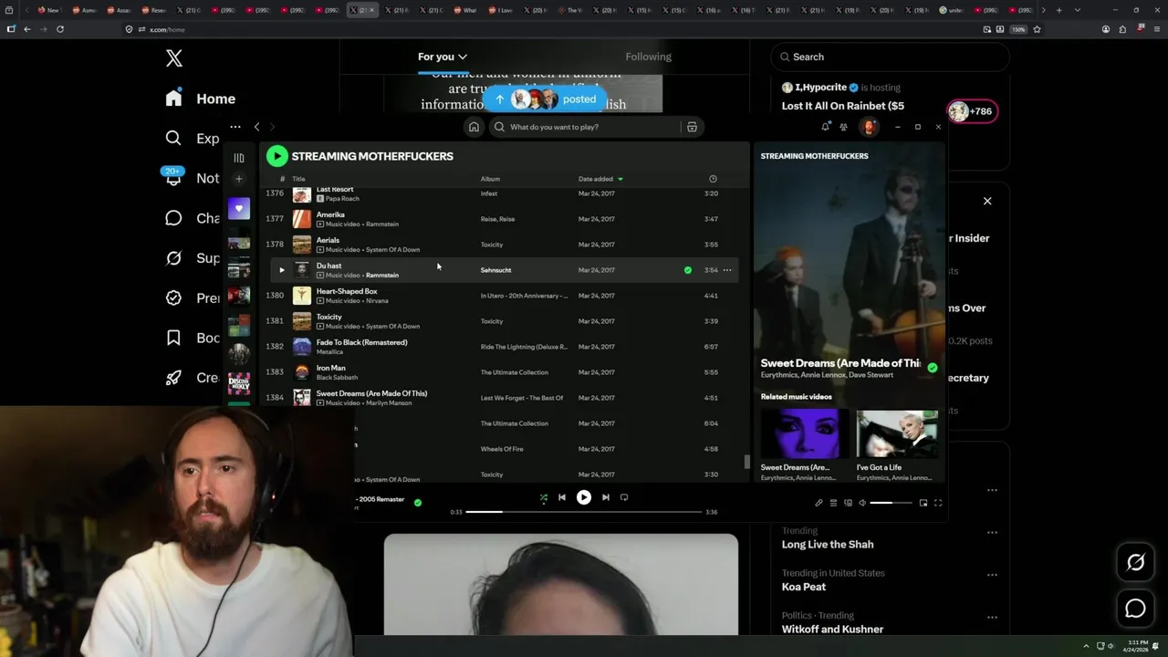
Task: Open Liked Songs heart tile in sidebar
Action: (x=239, y=208)
